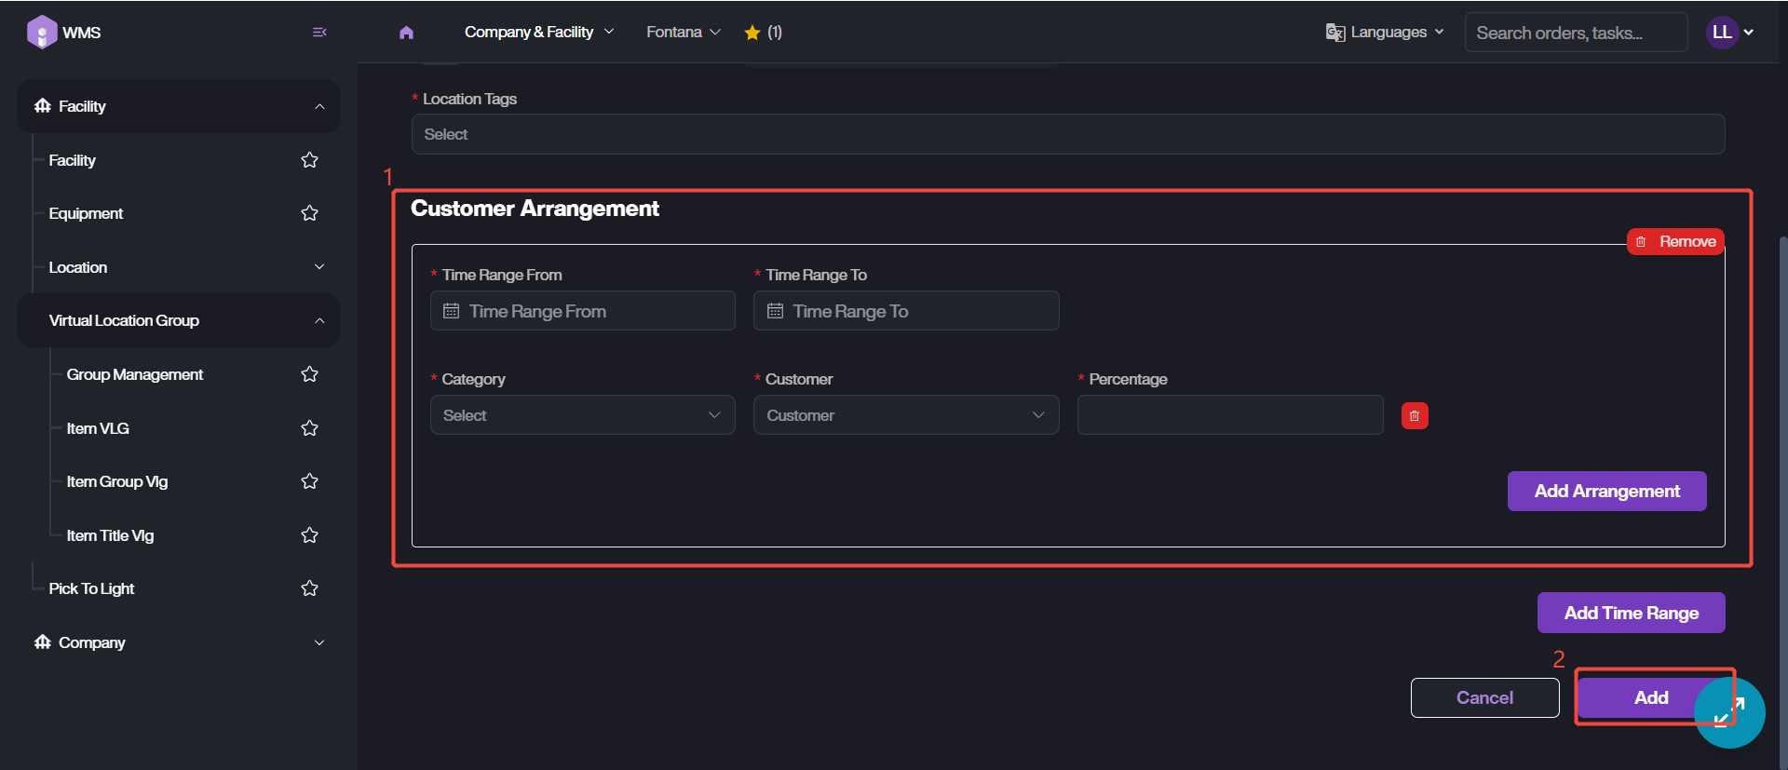Open the Category select dropdown

pos(582,415)
